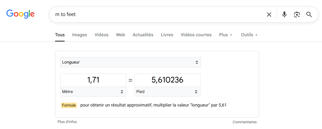Switch to the Vidéos tab
The height and width of the screenshot is (129, 322).
tap(101, 35)
